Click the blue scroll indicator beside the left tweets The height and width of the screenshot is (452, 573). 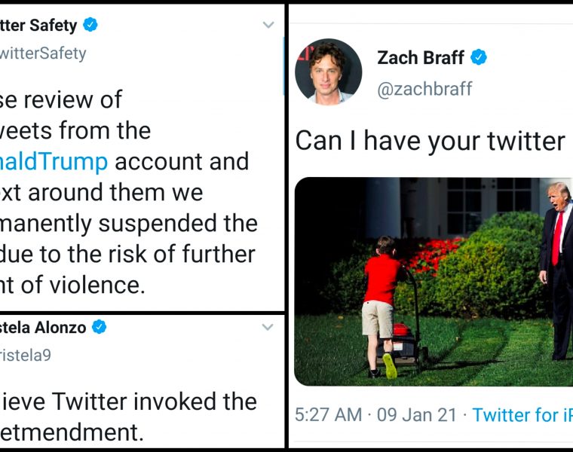283,66
